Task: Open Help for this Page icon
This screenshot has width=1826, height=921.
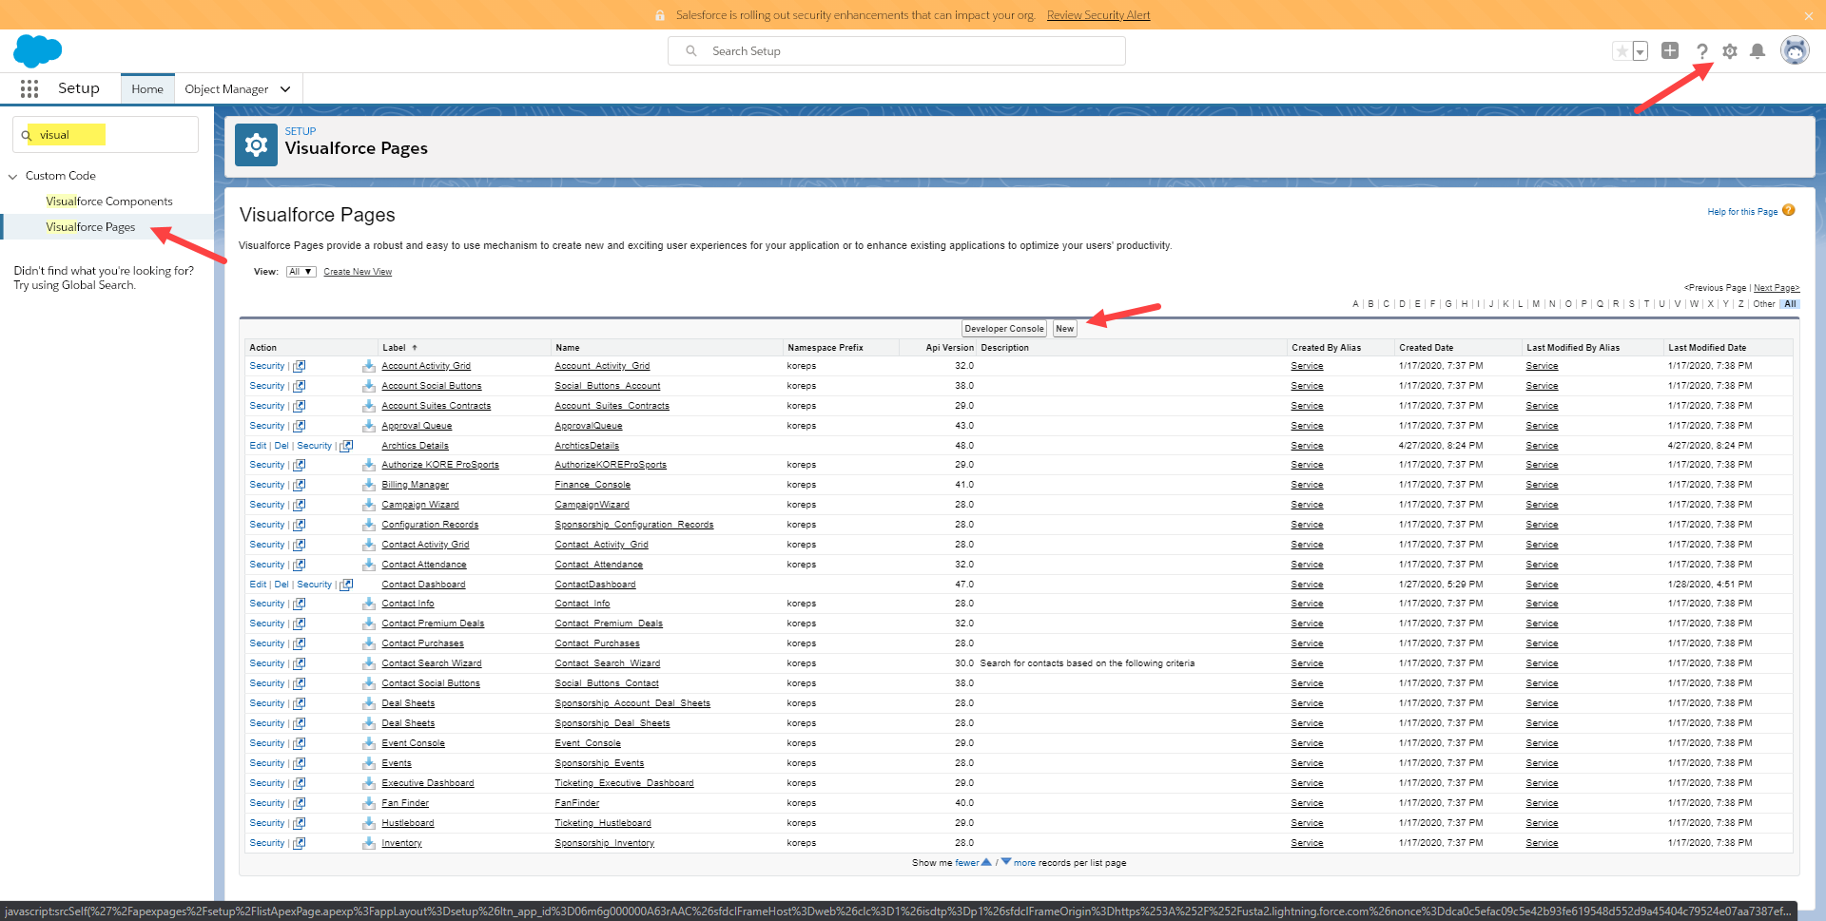Action: (x=1789, y=210)
